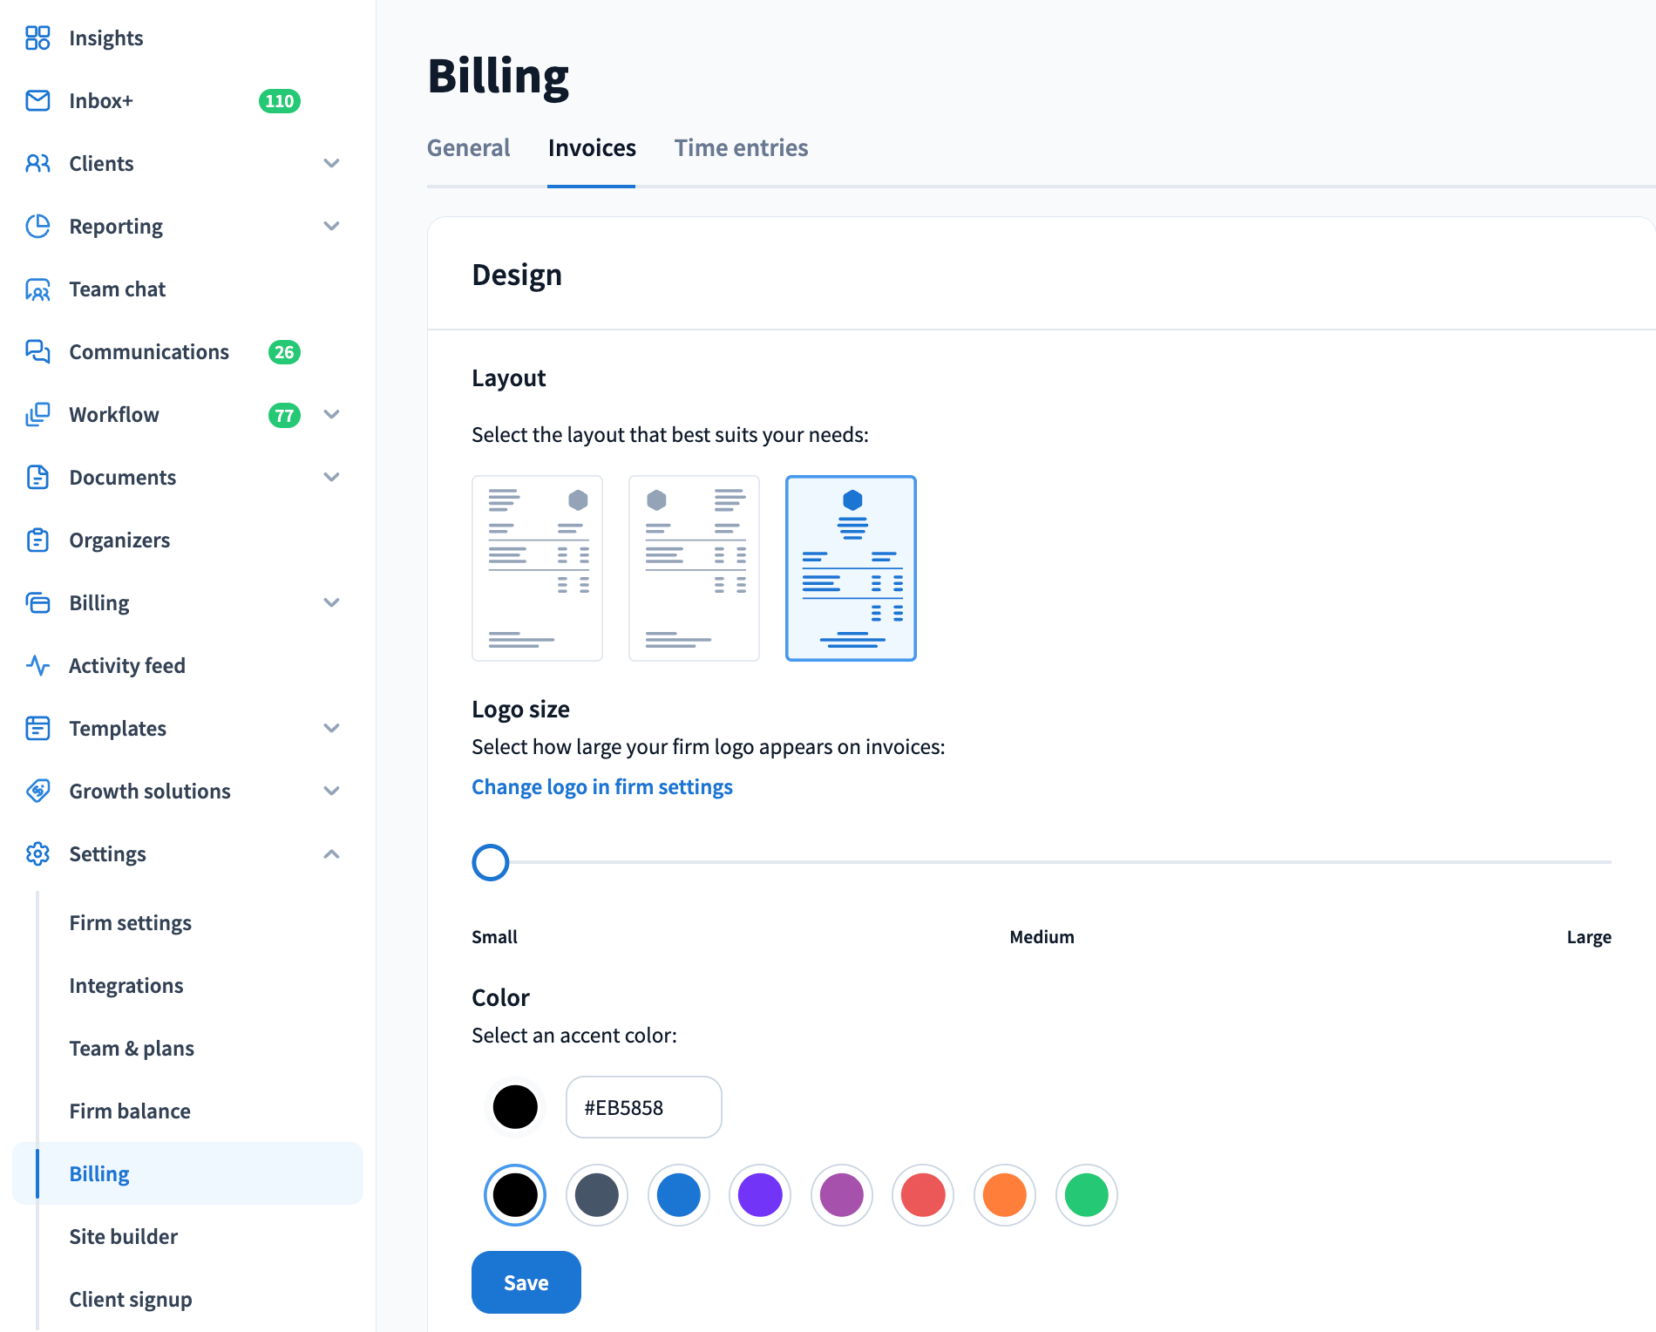The height and width of the screenshot is (1332, 1656).
Task: Click the Save button
Action: (x=526, y=1282)
